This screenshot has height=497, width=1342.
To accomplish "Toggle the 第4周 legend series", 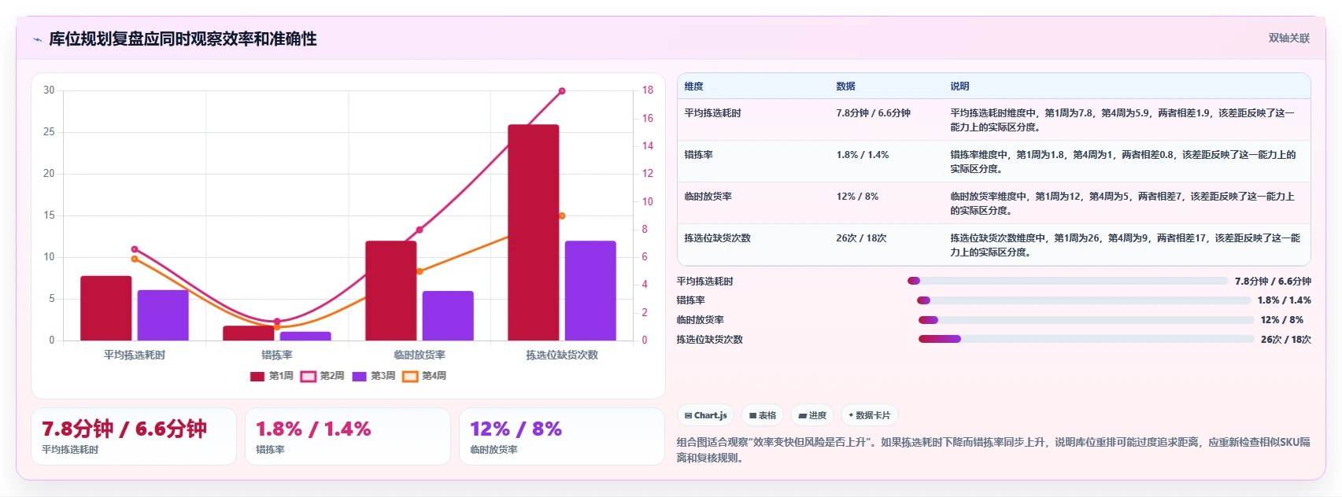I will coord(425,376).
